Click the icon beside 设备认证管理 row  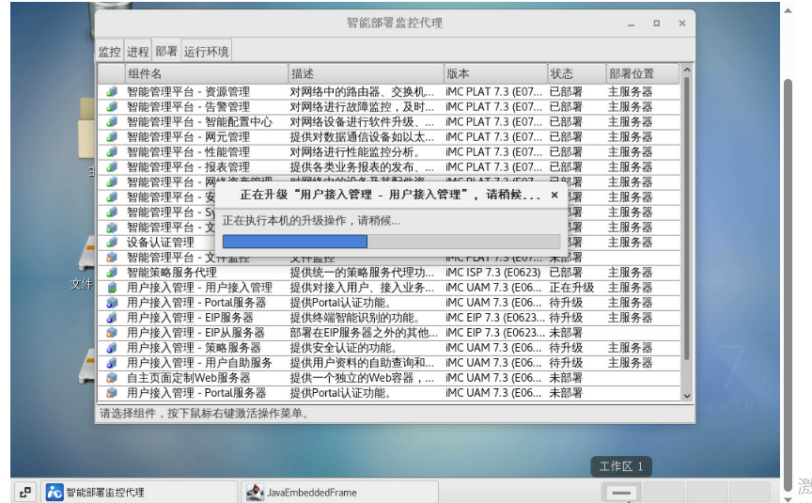tap(111, 242)
